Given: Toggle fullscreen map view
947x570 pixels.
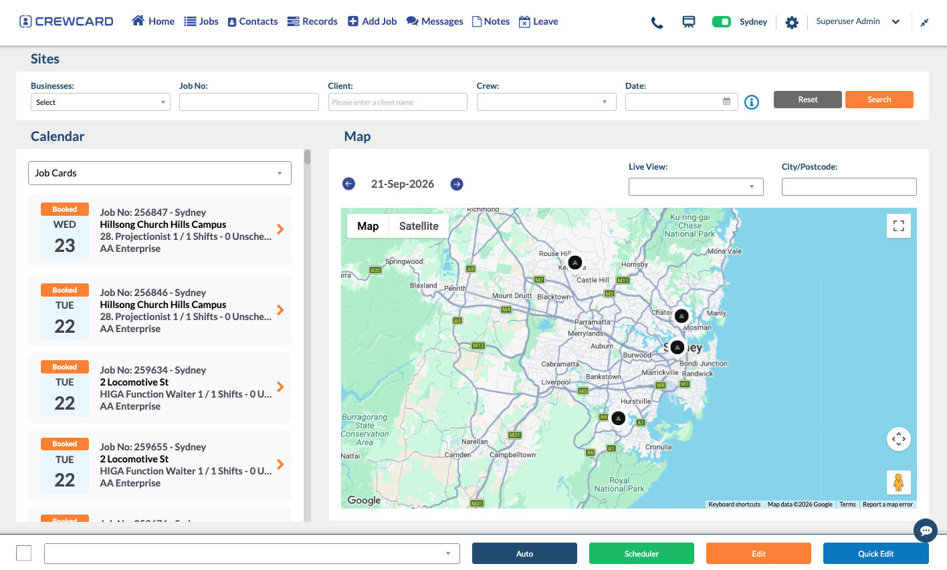Looking at the screenshot, I should click(x=899, y=226).
